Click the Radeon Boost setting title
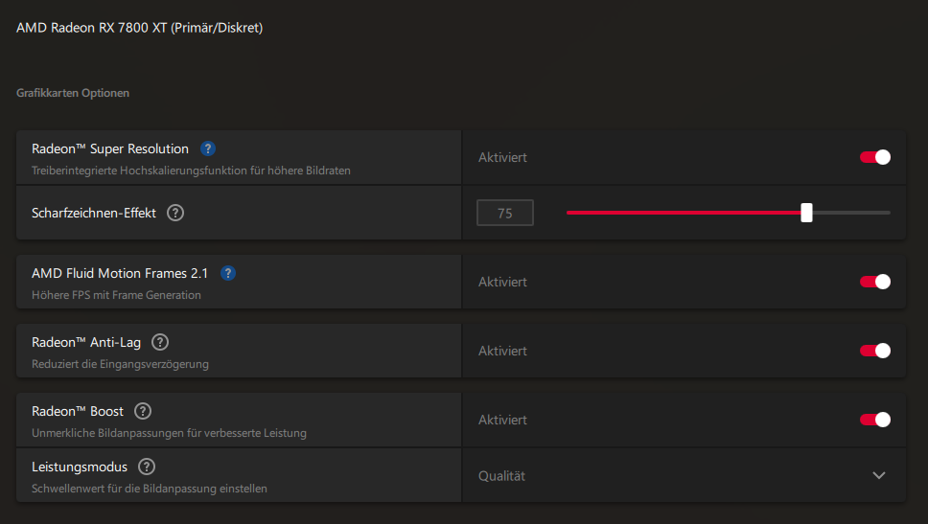The height and width of the screenshot is (524, 928). (78, 411)
